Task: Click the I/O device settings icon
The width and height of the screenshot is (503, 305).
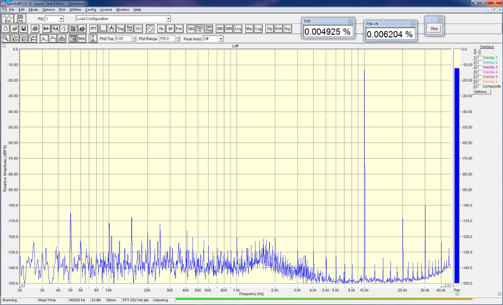Action: (x=138, y=29)
